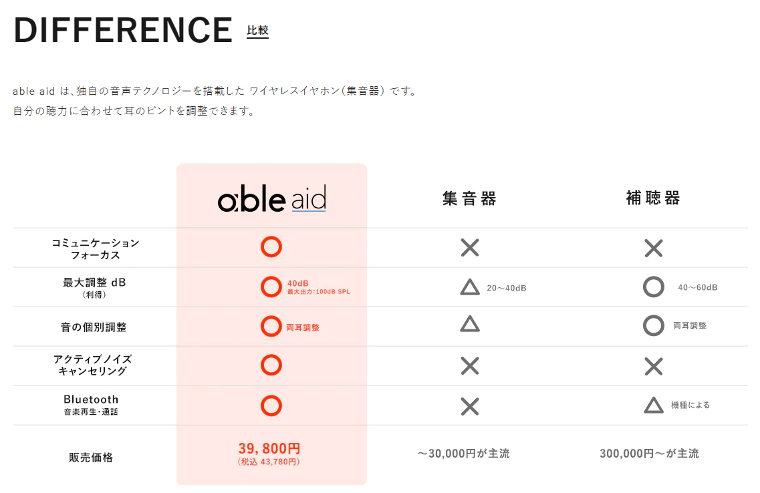Click the gray circle beside 40〜60dB
The image size is (760, 493).
point(653,287)
